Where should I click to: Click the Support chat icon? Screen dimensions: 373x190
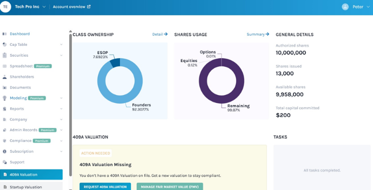pos(5,162)
